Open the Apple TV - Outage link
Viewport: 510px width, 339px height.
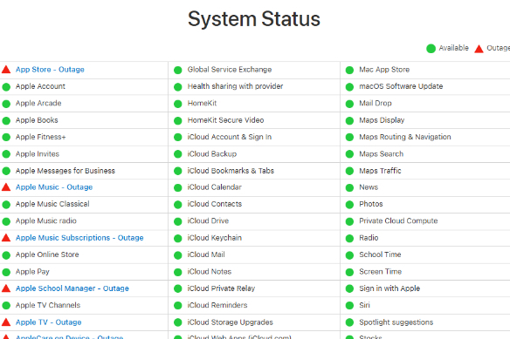[48, 322]
